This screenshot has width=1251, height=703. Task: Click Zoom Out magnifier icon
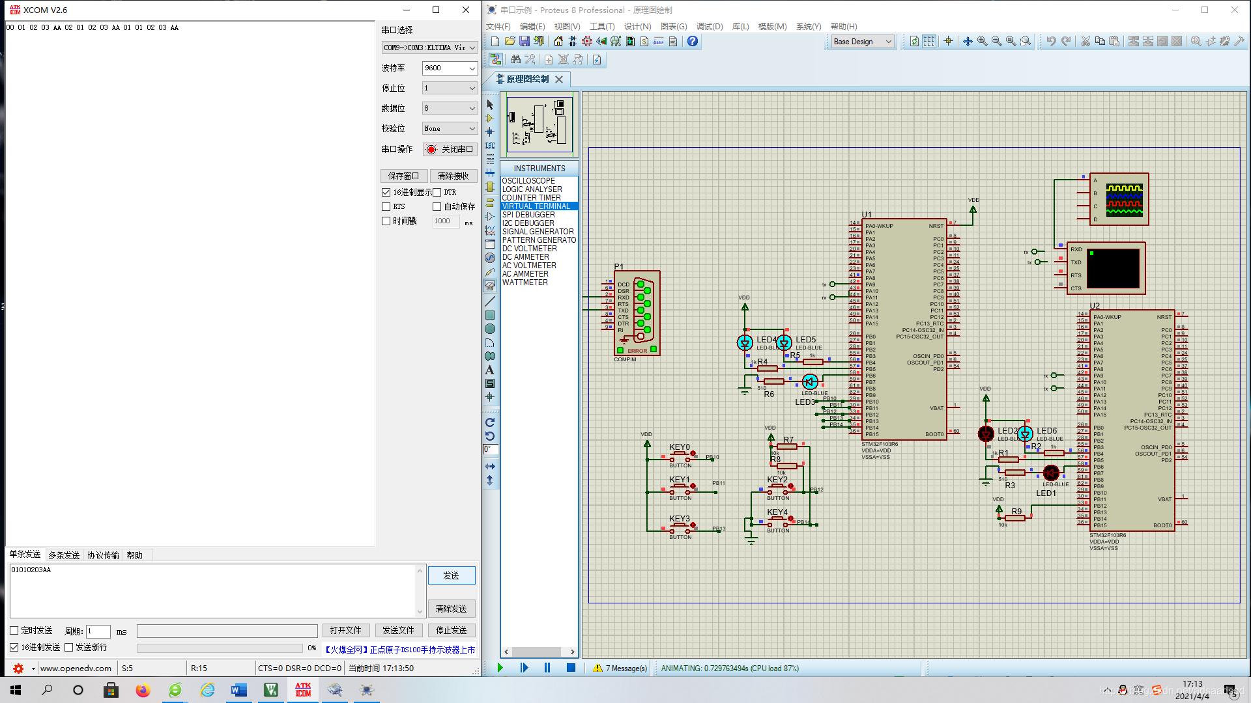coord(996,42)
